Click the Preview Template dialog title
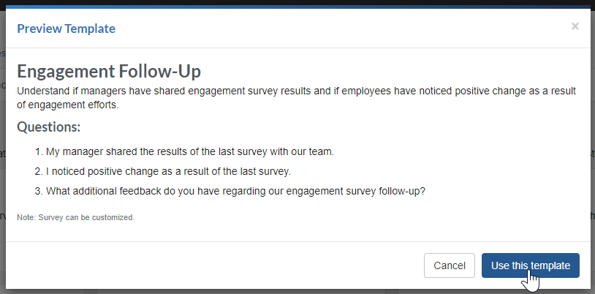 click(x=66, y=29)
